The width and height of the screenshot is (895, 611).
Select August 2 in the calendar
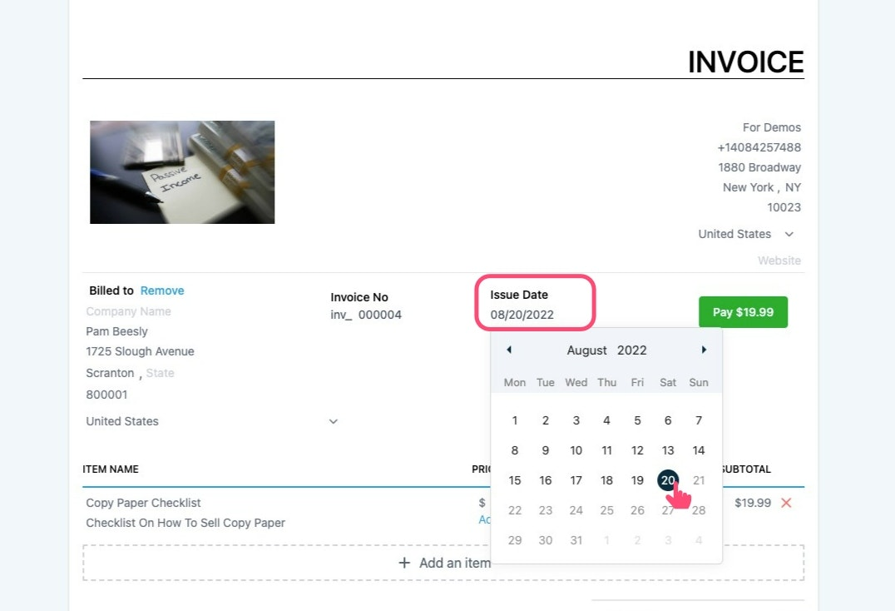point(545,420)
